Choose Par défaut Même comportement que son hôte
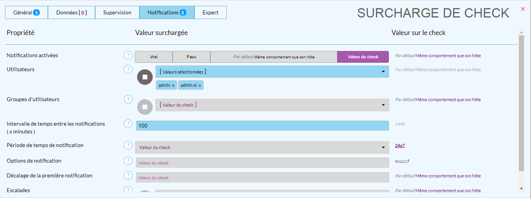 (x=273, y=57)
